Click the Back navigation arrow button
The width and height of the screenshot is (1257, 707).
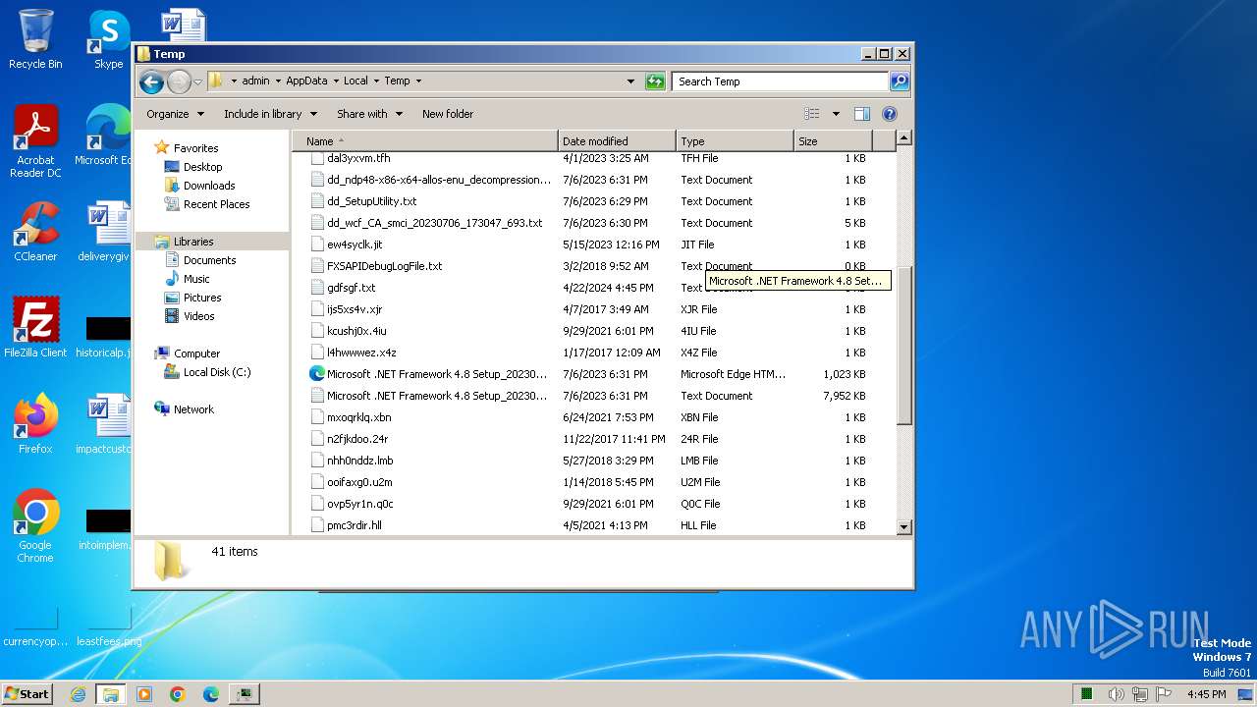151,82
